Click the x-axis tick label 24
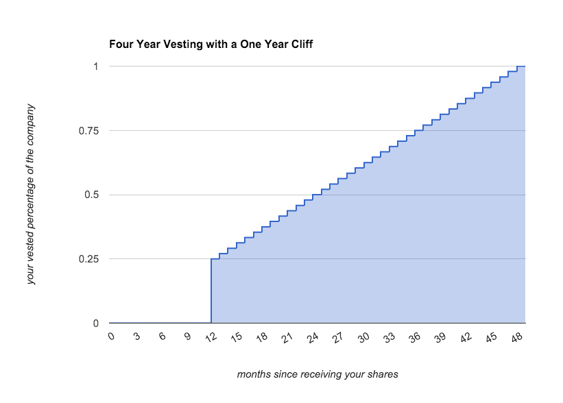This screenshot has width=563, height=403. pos(313,337)
